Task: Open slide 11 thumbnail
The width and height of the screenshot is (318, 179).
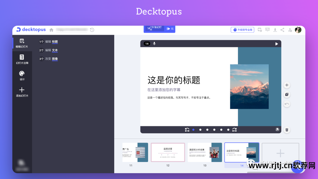Action: tap(135, 152)
